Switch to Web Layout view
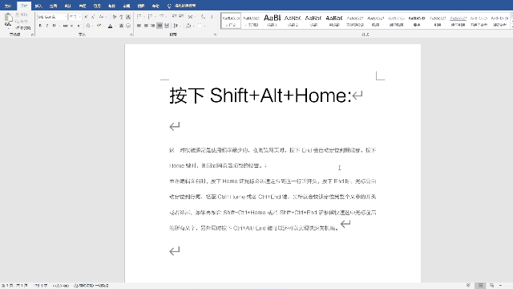 point(491,286)
